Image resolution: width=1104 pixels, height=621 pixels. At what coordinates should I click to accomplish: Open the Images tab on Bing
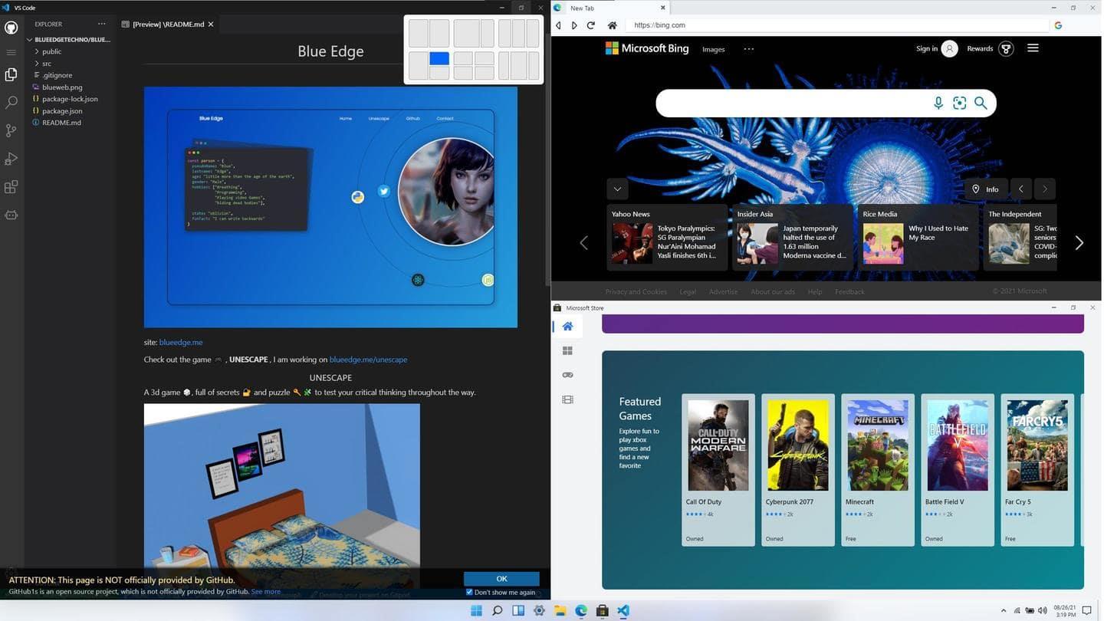click(x=713, y=49)
